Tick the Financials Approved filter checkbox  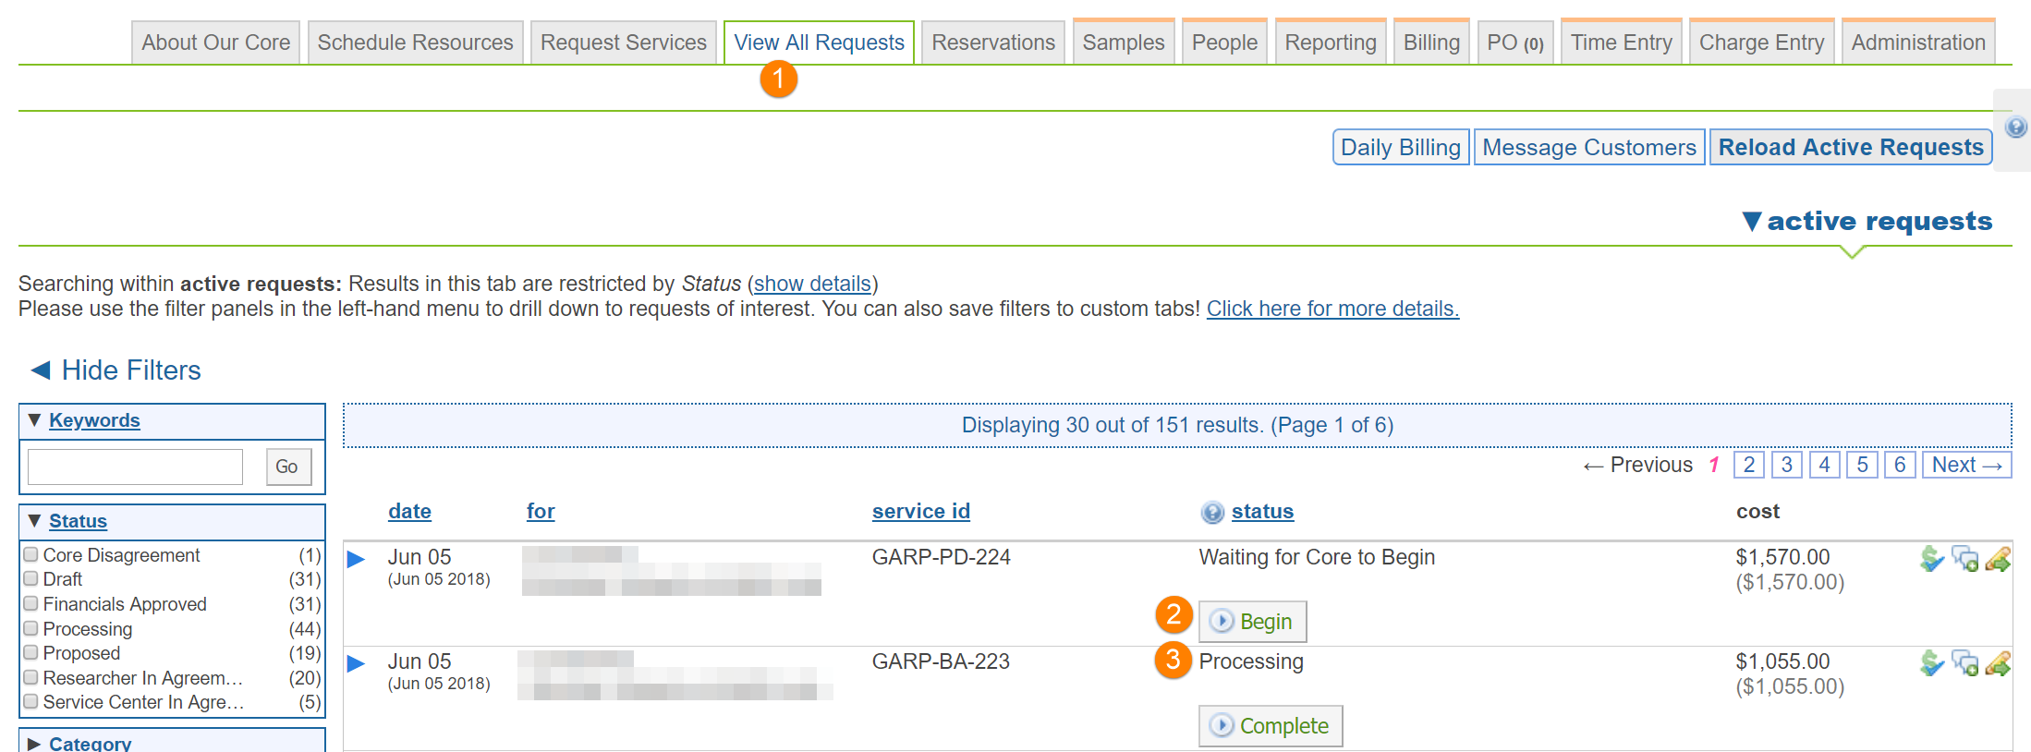tap(31, 603)
